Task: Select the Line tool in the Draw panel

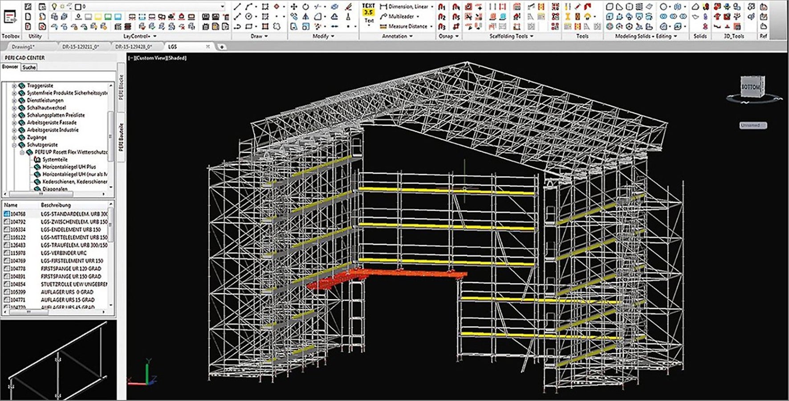Action: click(x=236, y=8)
